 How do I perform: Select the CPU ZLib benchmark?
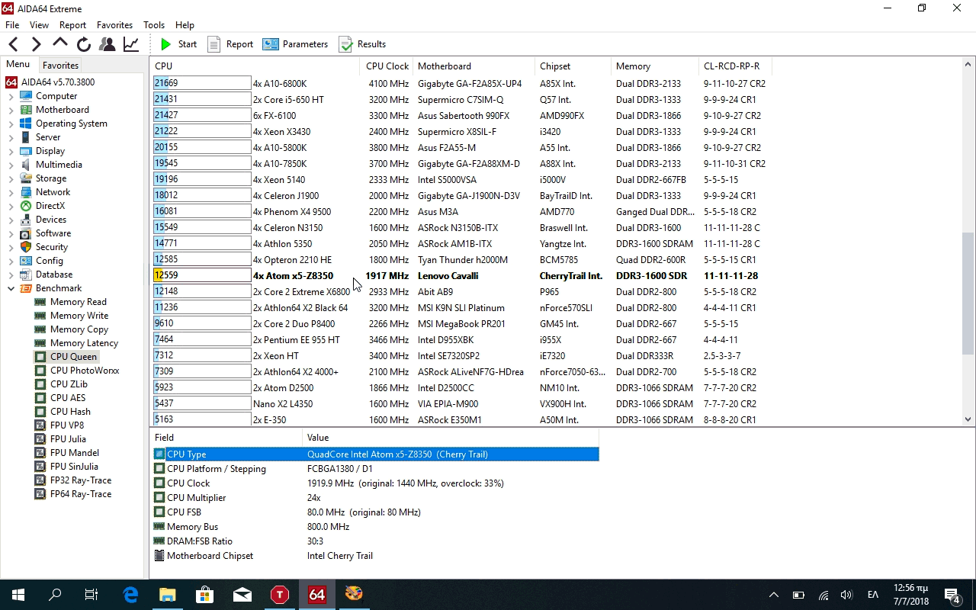(69, 384)
